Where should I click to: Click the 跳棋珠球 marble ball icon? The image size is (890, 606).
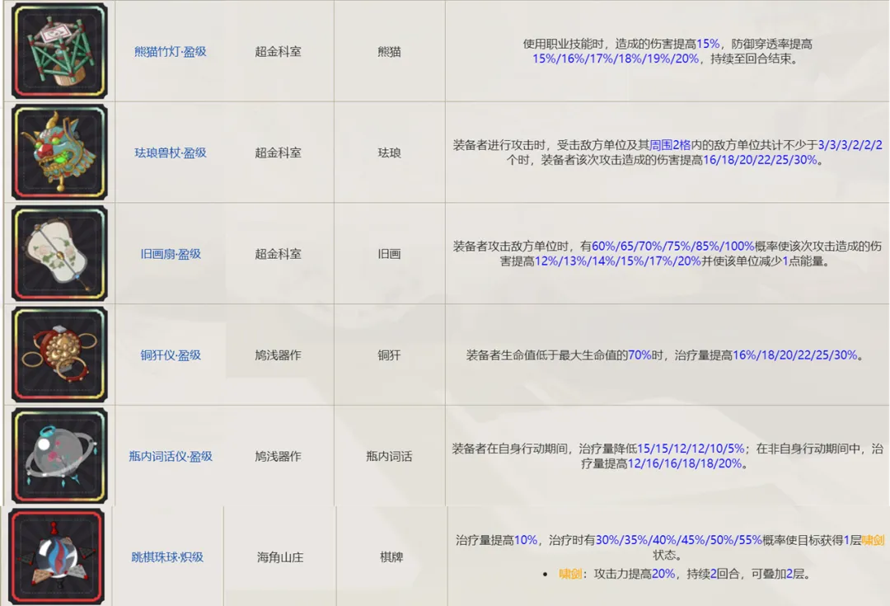pos(57,557)
